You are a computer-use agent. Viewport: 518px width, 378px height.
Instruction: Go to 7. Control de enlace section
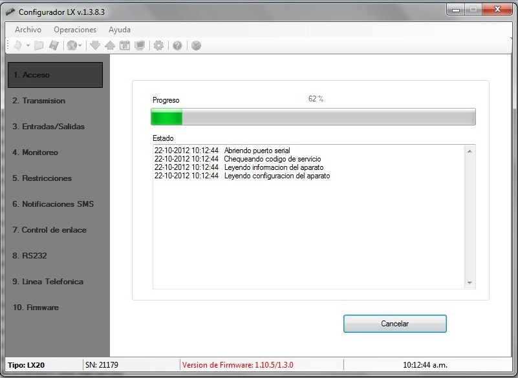[x=55, y=230]
